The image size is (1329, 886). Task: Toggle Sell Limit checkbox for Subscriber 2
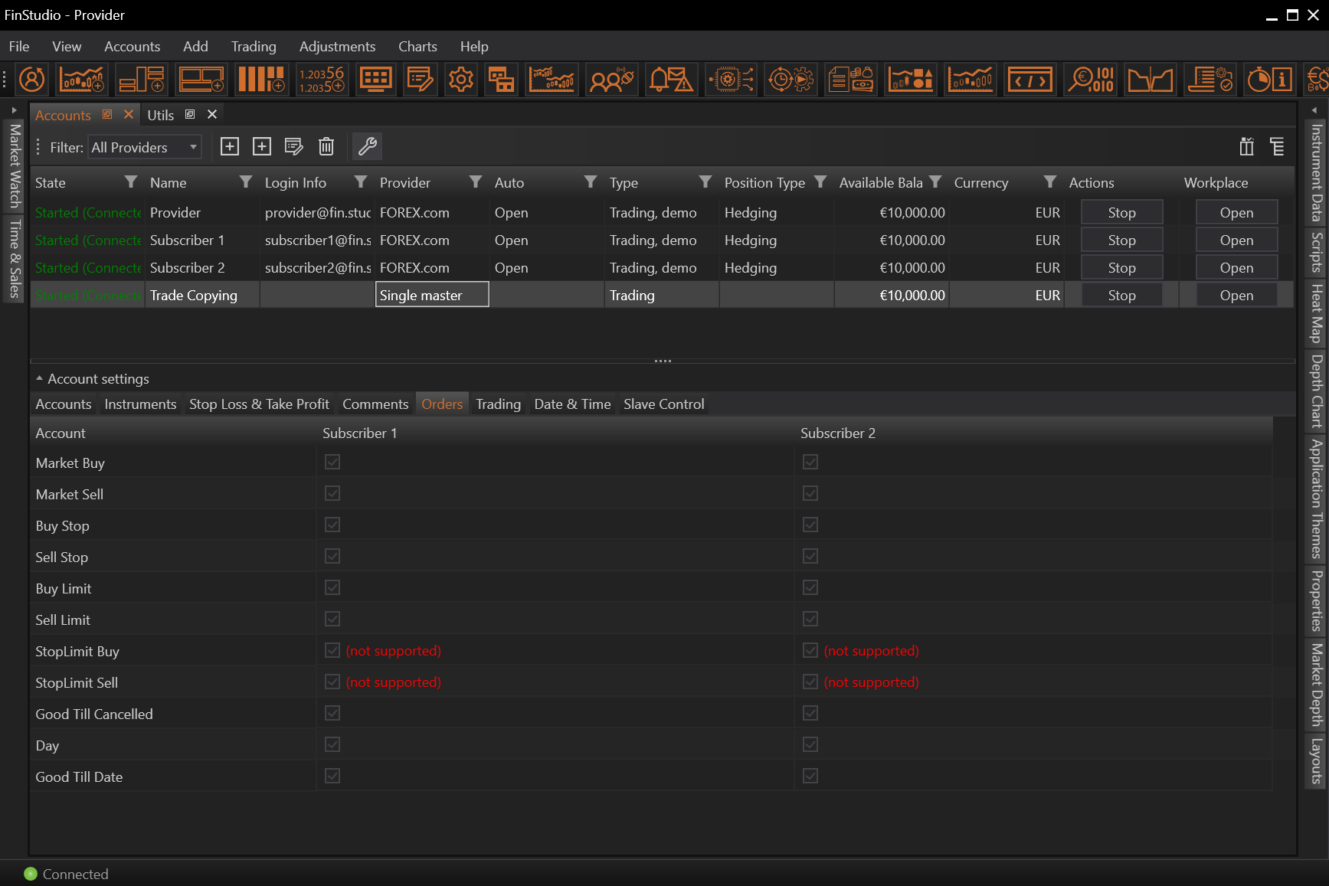(x=810, y=620)
